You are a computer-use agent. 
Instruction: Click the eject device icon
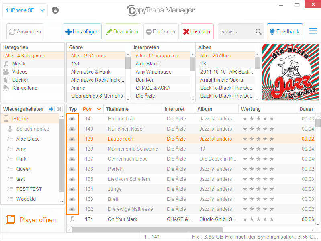click(55, 10)
